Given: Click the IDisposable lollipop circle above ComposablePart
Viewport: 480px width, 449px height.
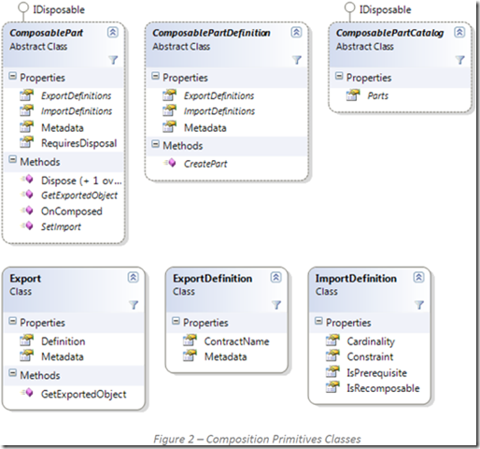Looking at the screenshot, I should (x=23, y=7).
